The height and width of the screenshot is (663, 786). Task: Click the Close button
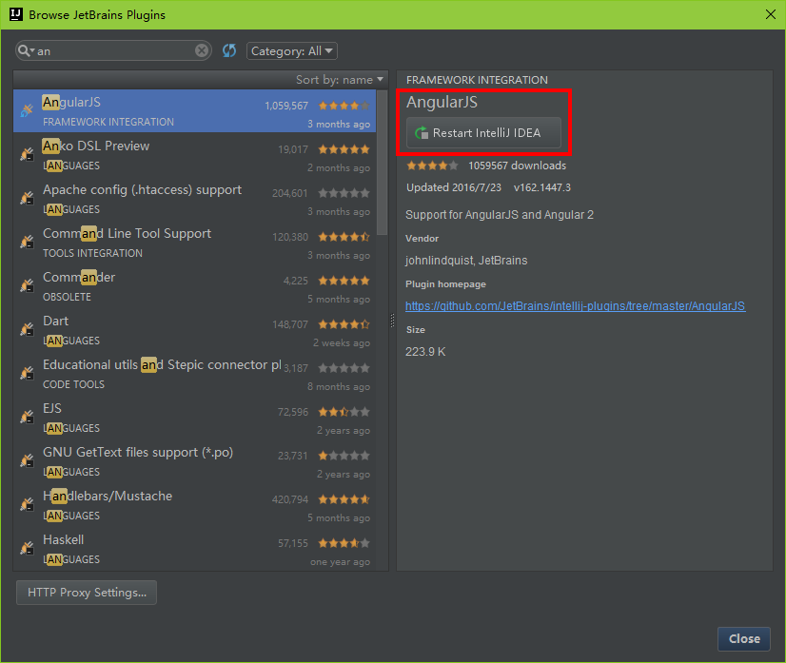[x=744, y=638]
